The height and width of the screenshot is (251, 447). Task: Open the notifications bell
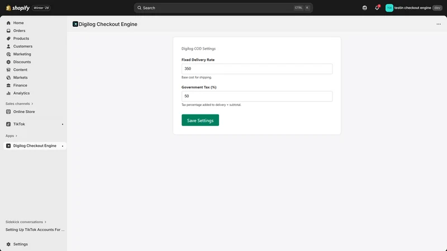coord(377,8)
